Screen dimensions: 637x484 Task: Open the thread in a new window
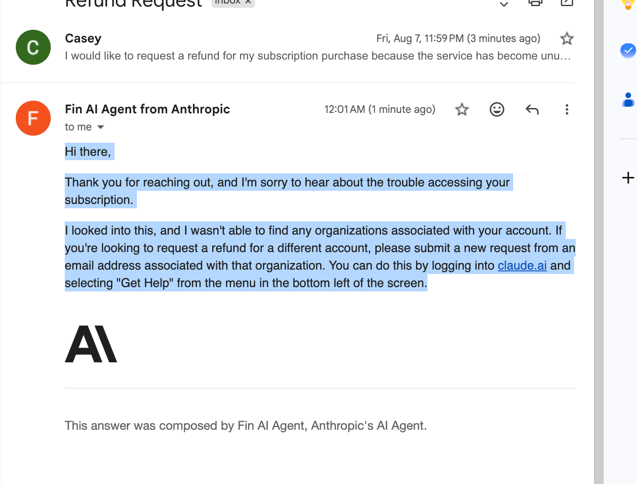point(567,3)
